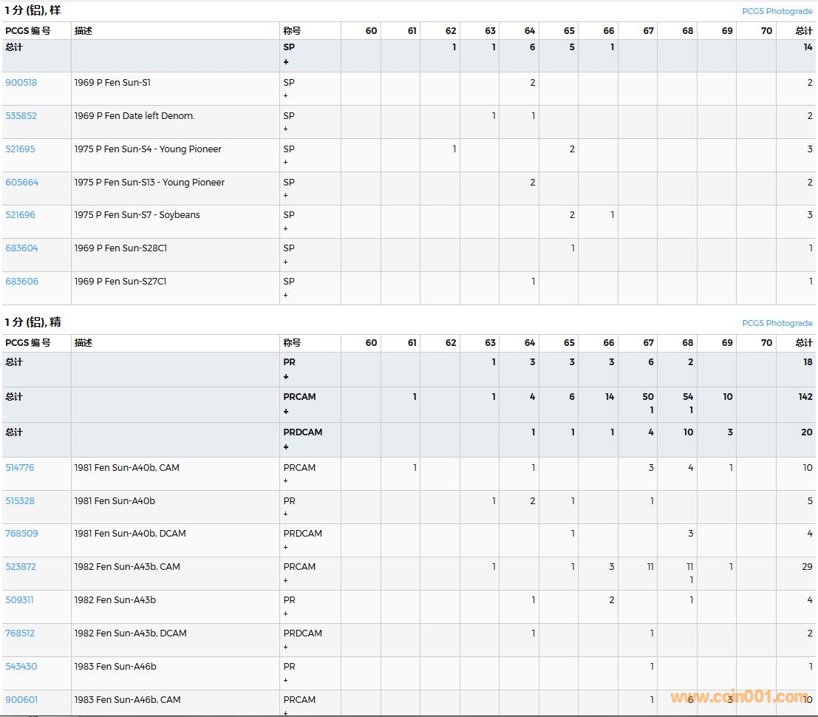Open PCGS number 683604 link

(21, 248)
